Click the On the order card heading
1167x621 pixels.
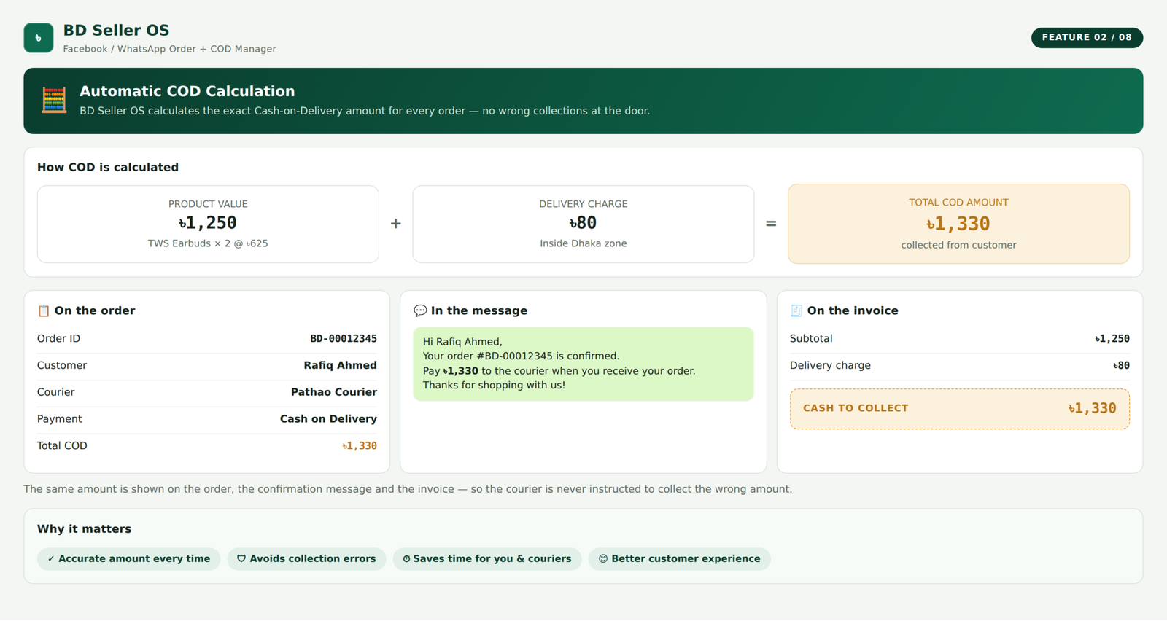pos(95,310)
